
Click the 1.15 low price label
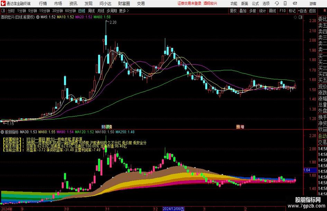point(10,124)
